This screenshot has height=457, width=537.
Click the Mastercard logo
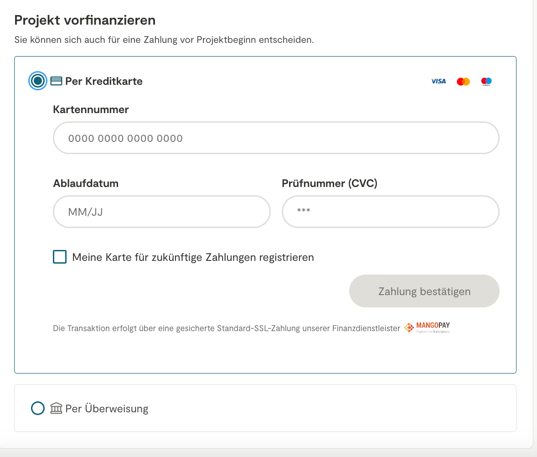click(x=463, y=82)
